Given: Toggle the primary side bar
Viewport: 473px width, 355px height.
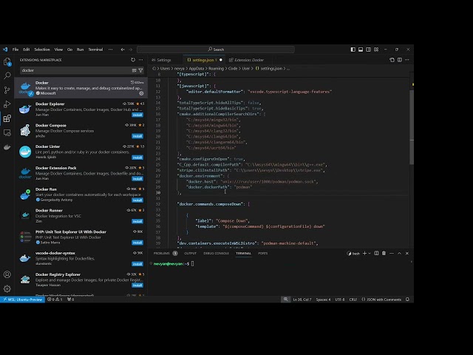Looking at the screenshot, I should click(353, 50).
